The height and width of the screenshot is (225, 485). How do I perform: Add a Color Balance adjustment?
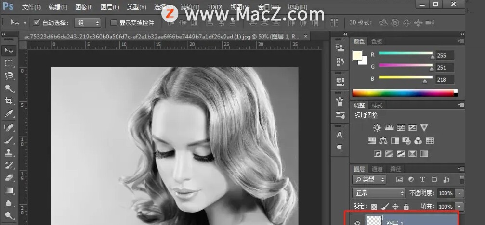[x=383, y=141]
